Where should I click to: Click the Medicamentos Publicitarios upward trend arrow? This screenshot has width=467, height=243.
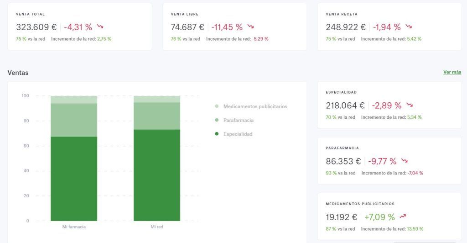coord(403,217)
